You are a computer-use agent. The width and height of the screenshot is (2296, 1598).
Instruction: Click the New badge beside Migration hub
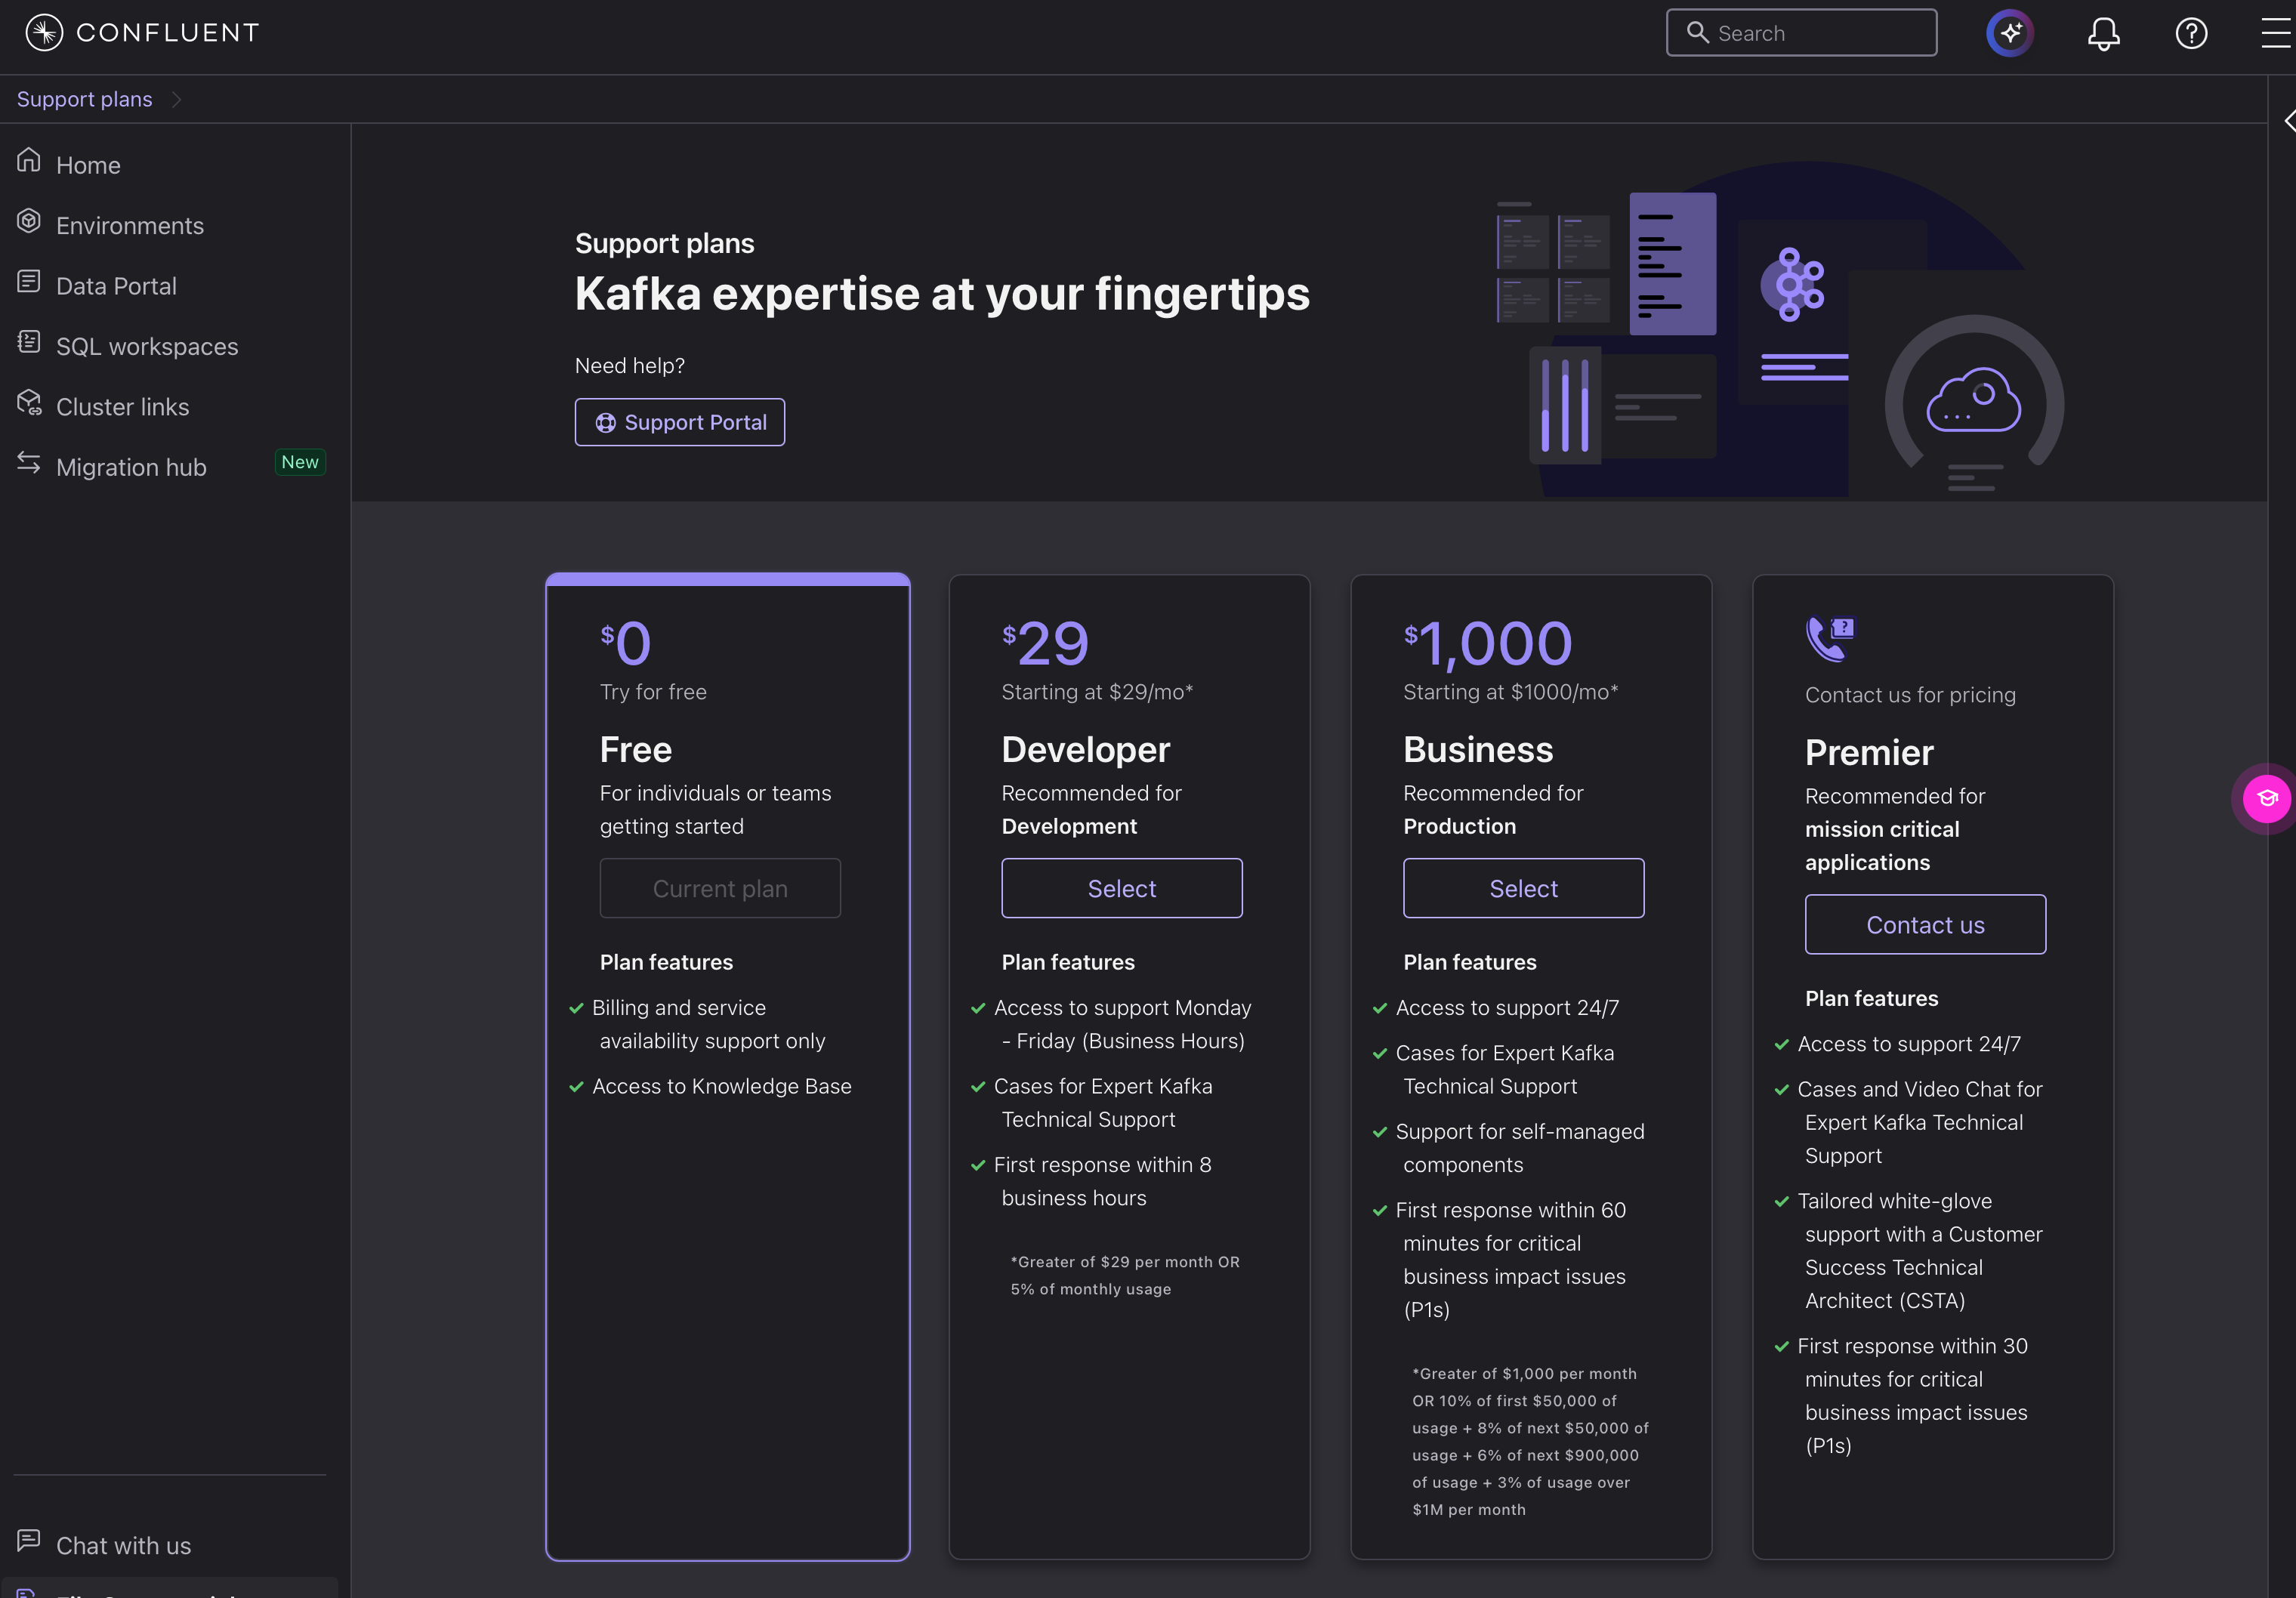click(x=300, y=462)
